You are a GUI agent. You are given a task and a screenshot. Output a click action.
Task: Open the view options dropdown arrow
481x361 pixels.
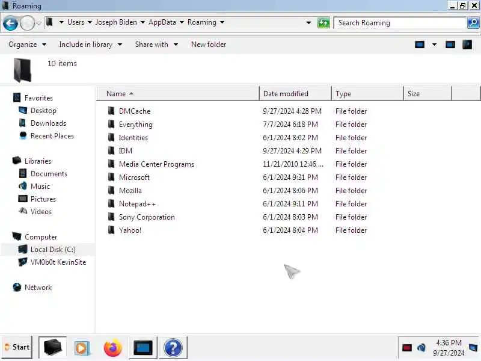pos(434,45)
